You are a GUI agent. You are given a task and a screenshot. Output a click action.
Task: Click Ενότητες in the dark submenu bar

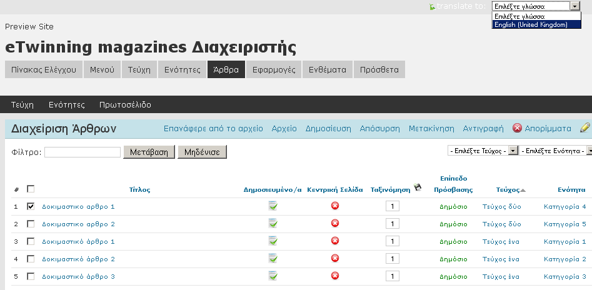[67, 104]
